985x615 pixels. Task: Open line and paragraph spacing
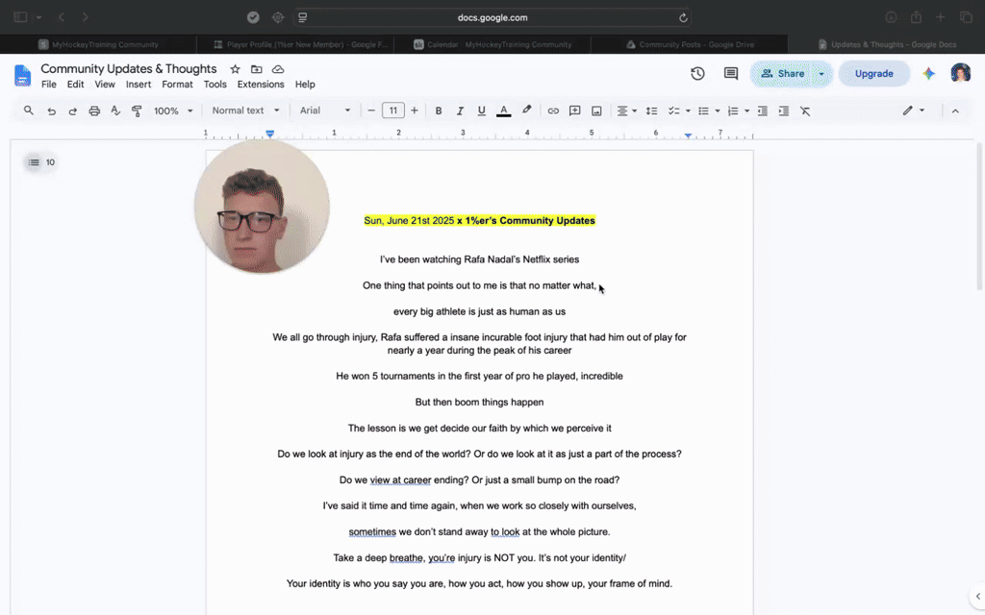click(651, 111)
